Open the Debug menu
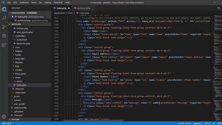 click(x=48, y=2)
